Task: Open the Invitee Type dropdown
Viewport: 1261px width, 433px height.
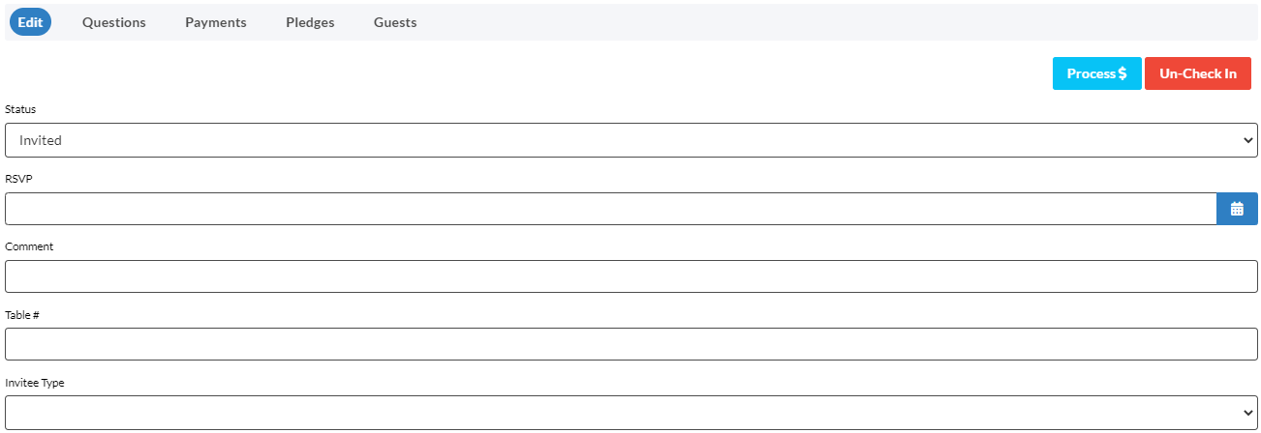Action: [x=631, y=413]
